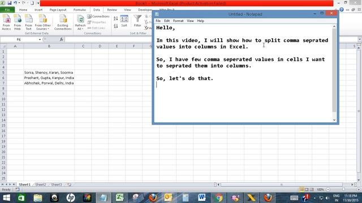Open File Explorer from the taskbar
The height and width of the screenshot is (203, 362).
38,198
